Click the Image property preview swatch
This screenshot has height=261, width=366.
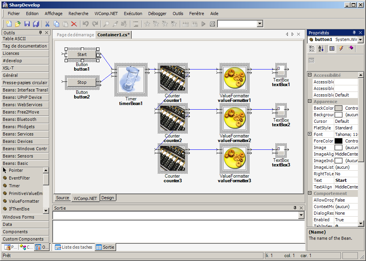339,147
